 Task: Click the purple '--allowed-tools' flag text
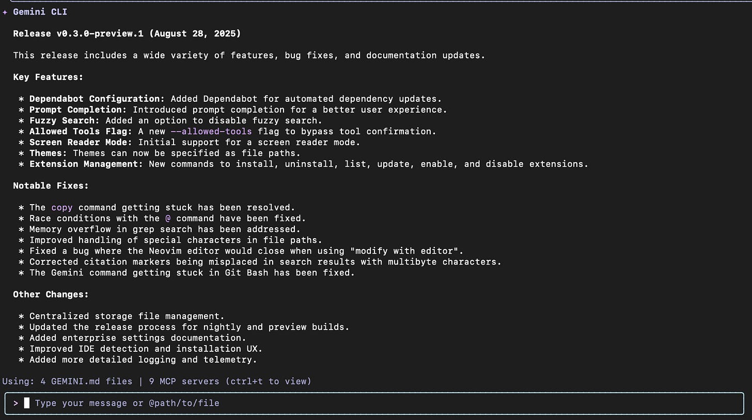211,131
